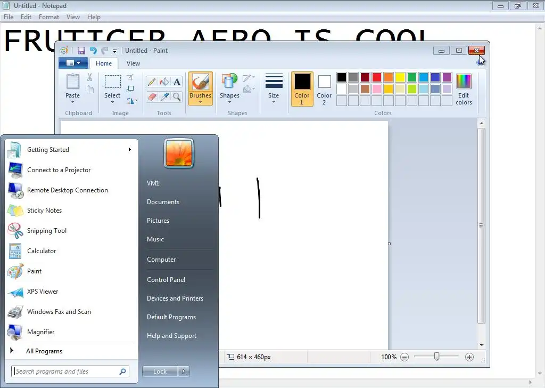
Task: Click the Undo arrow in Paint
Action: [x=93, y=51]
